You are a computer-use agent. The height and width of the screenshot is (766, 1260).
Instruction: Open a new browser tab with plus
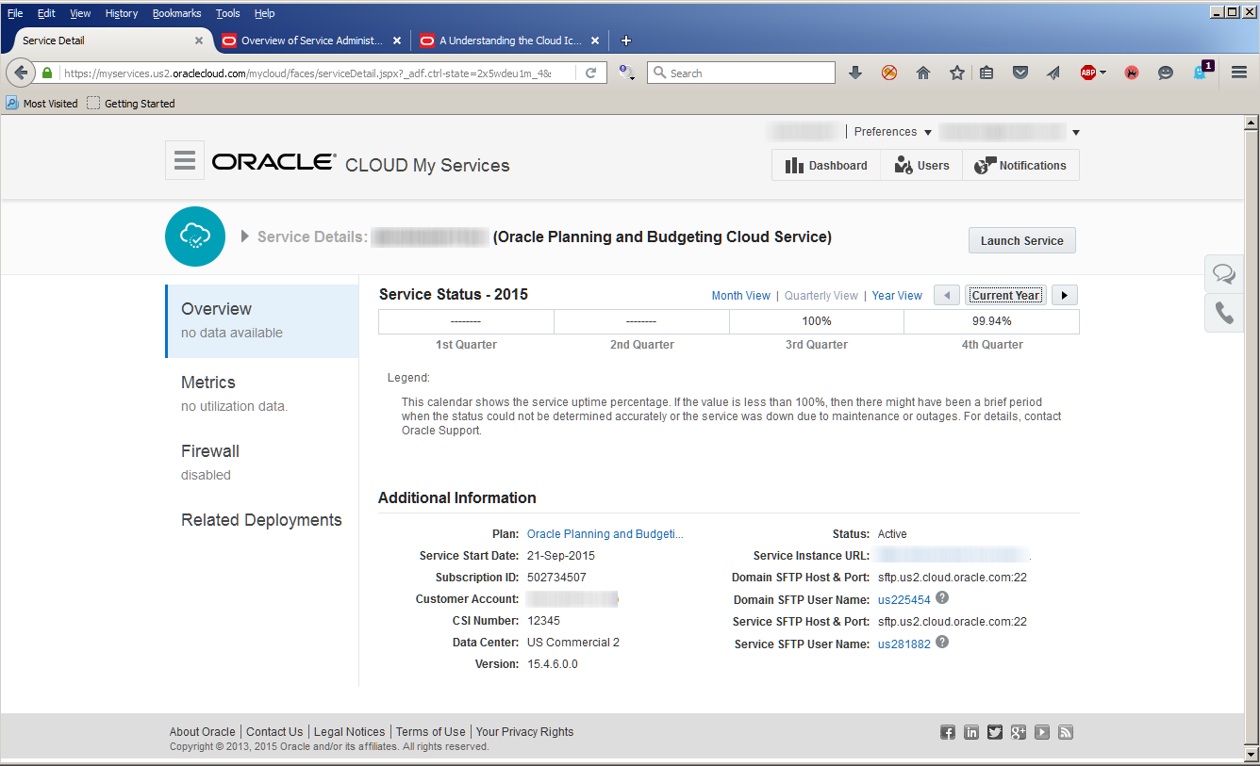point(626,41)
